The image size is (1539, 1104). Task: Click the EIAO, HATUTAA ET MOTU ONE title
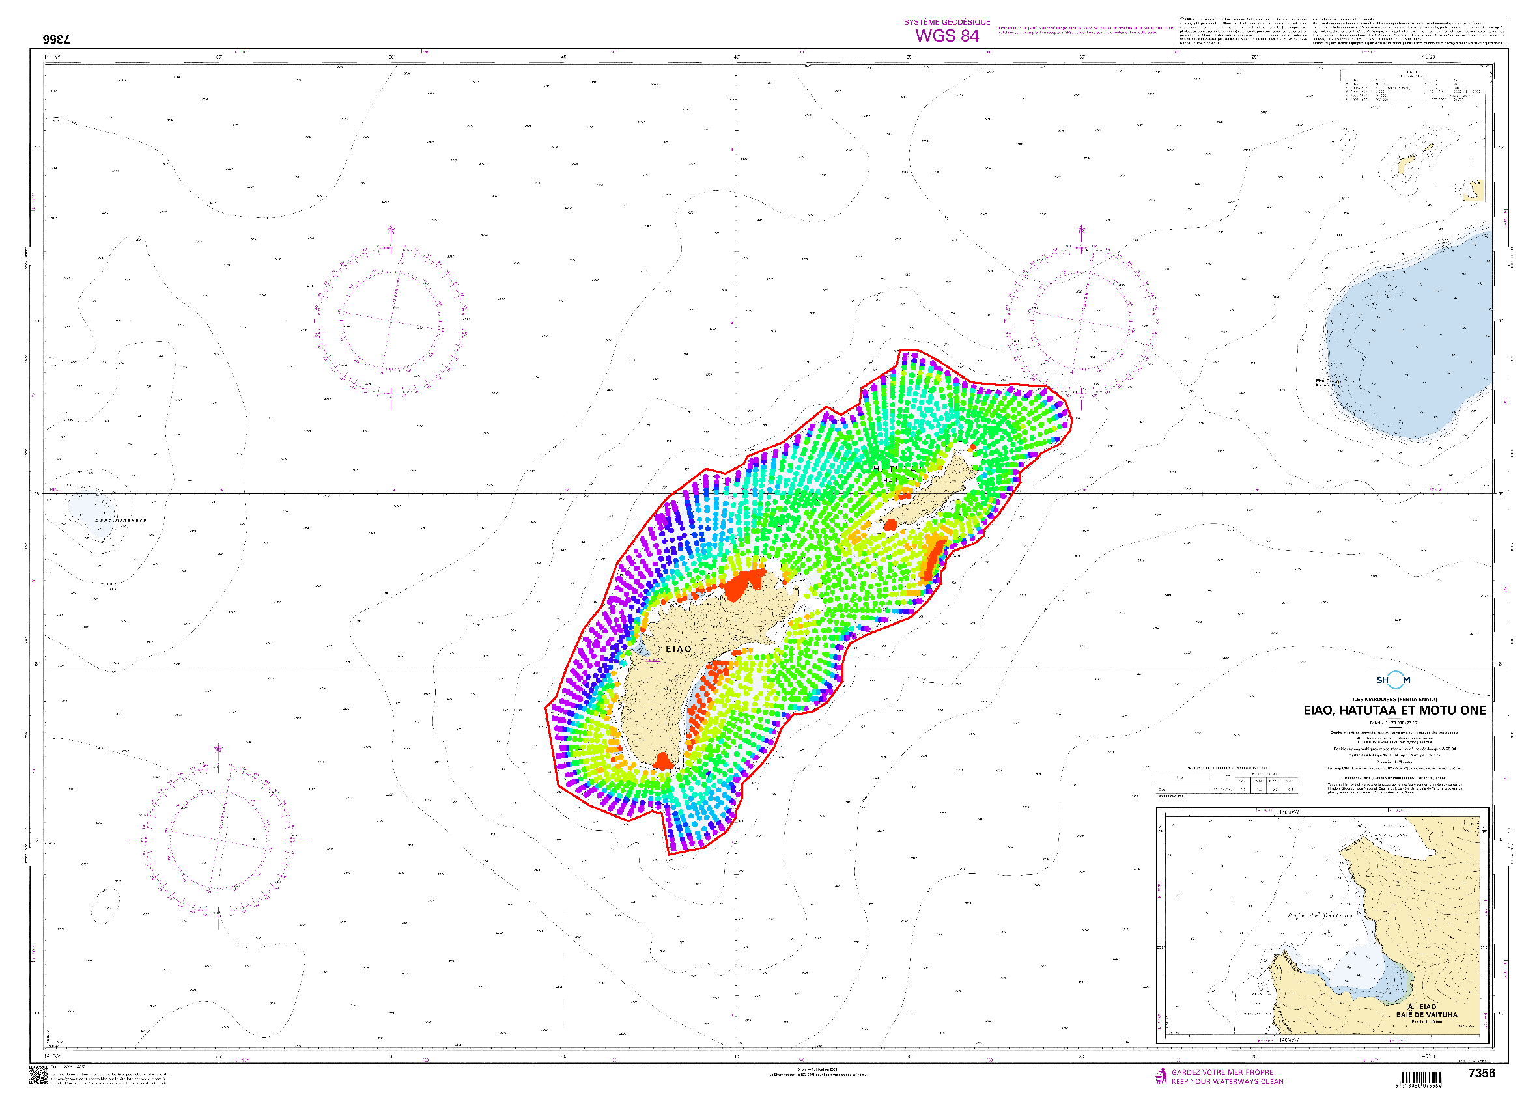[x=1394, y=710]
